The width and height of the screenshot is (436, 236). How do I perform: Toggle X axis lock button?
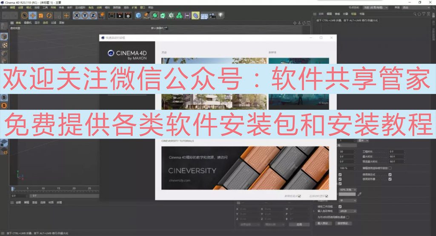[x=77, y=16]
